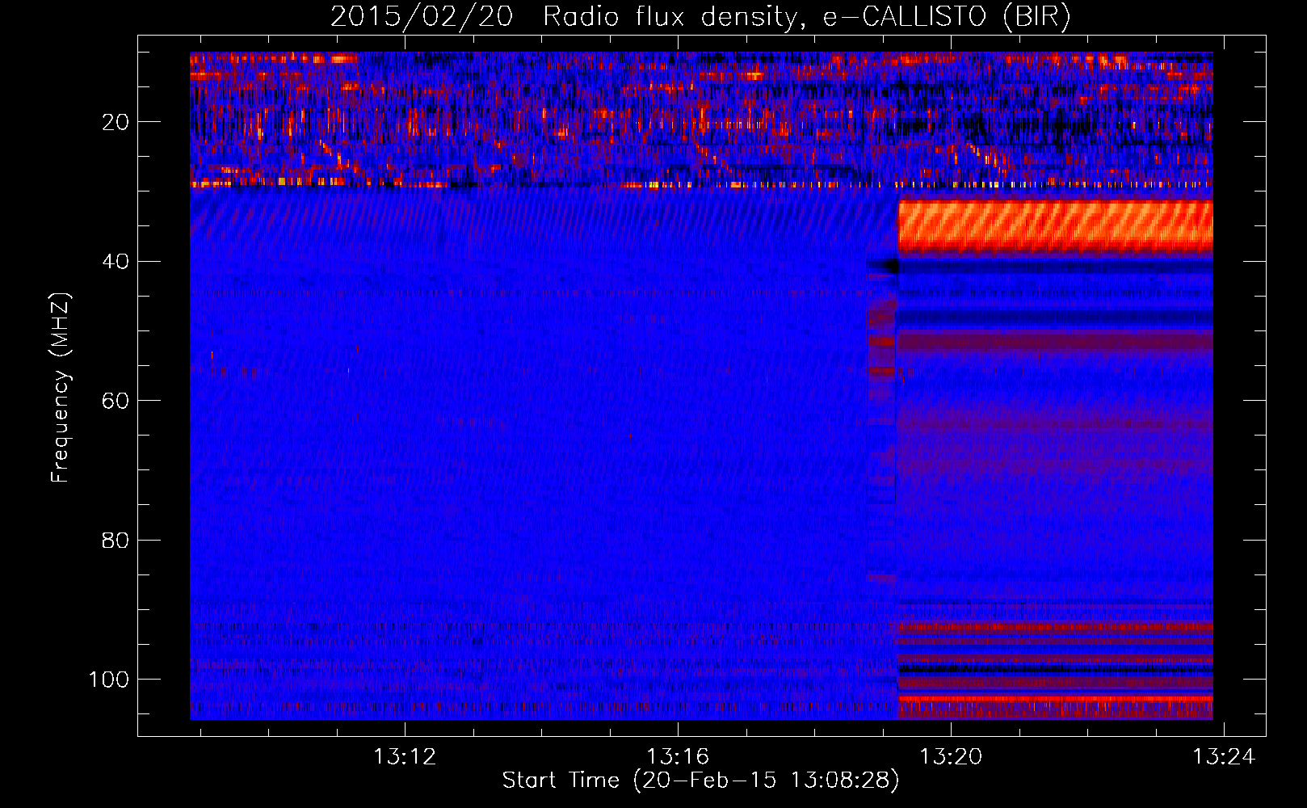Image resolution: width=1307 pixels, height=808 pixels.
Task: Click the bright red horizontal line near 103 MHz
Action: (x=1055, y=698)
